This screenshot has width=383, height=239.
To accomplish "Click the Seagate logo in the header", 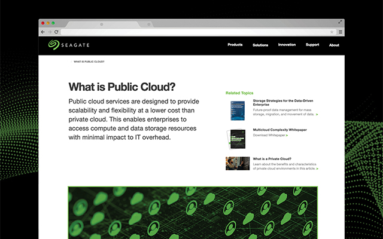I will pos(66,45).
